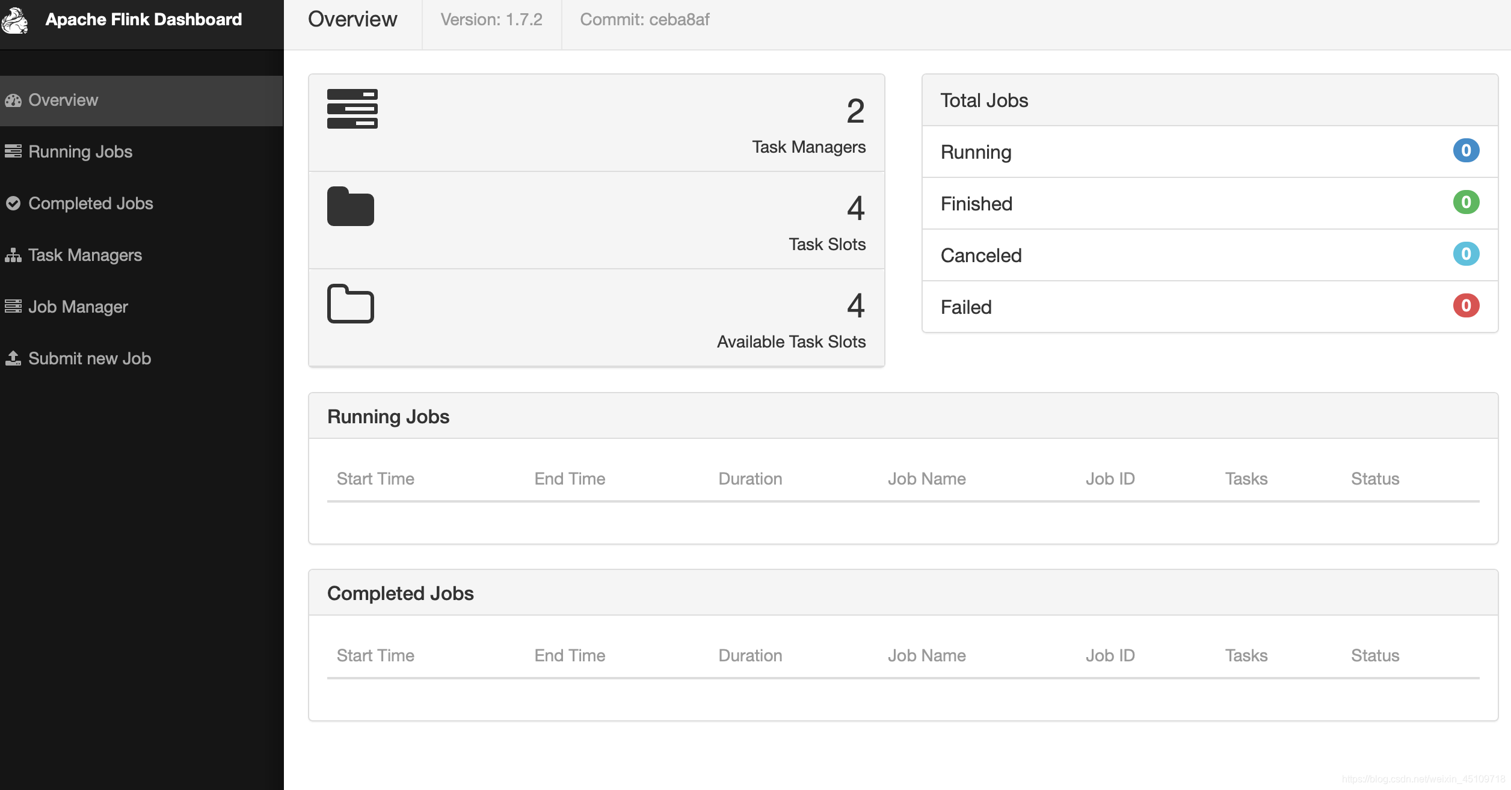Click the Version: 1.7.2 text
Image resolution: width=1511 pixels, height=790 pixels.
tap(491, 19)
